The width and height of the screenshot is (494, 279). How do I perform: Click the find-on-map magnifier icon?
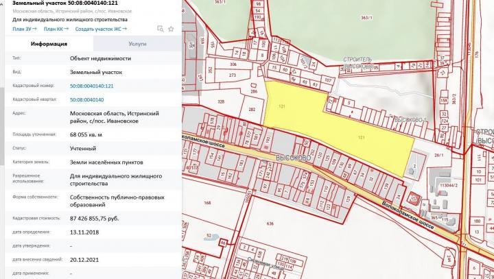(x=160, y=29)
